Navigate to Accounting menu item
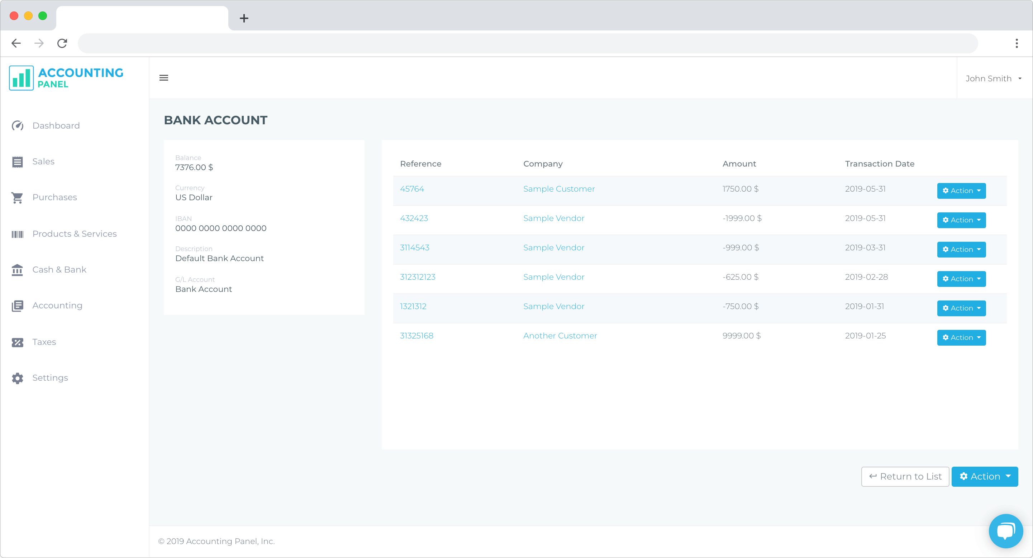The width and height of the screenshot is (1033, 558). pyautogui.click(x=57, y=306)
